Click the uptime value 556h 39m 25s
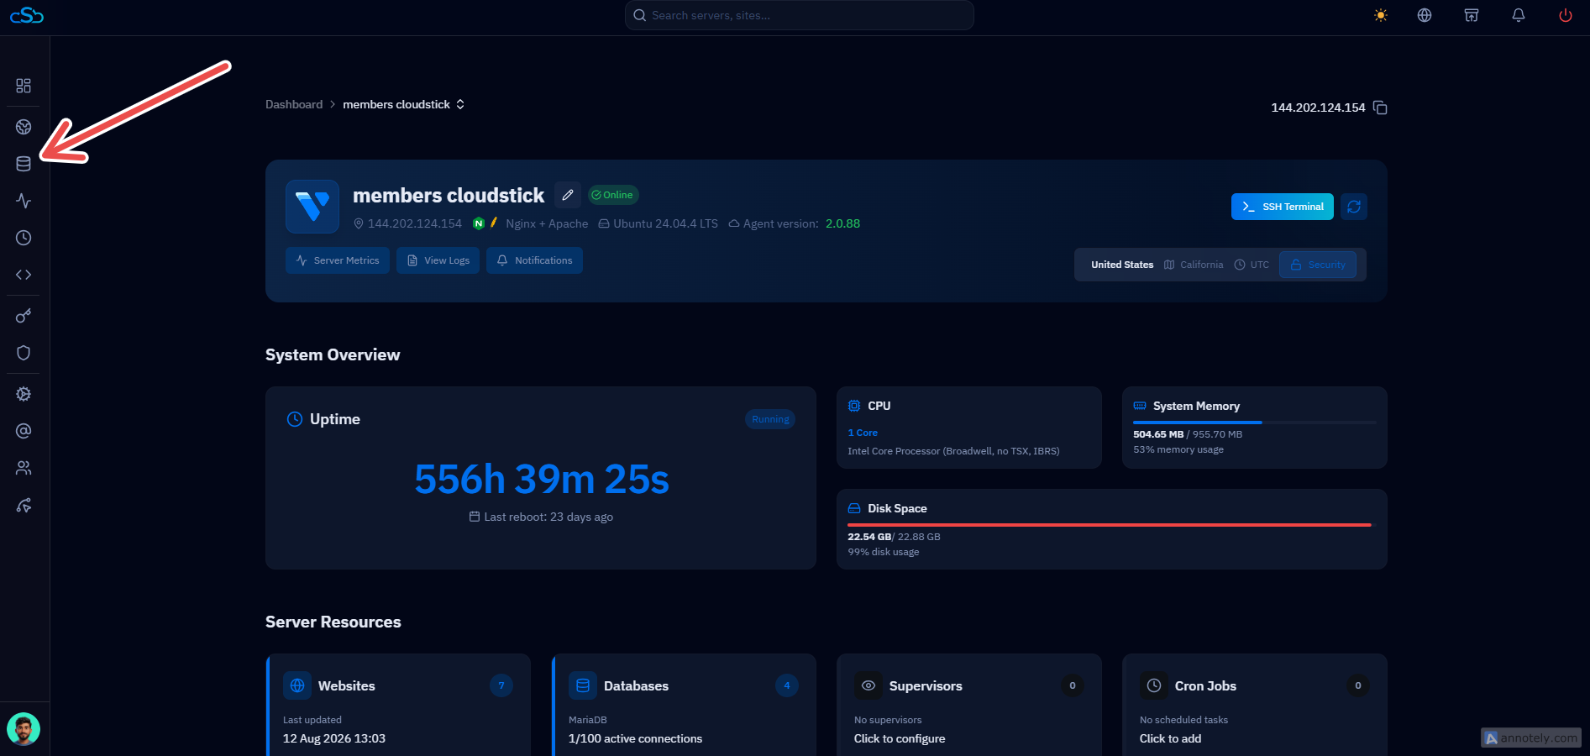Image resolution: width=1590 pixels, height=756 pixels. pyautogui.click(x=542, y=480)
